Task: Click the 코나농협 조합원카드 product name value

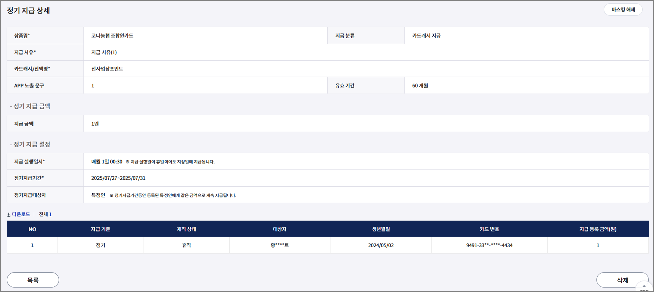Action: (112, 36)
